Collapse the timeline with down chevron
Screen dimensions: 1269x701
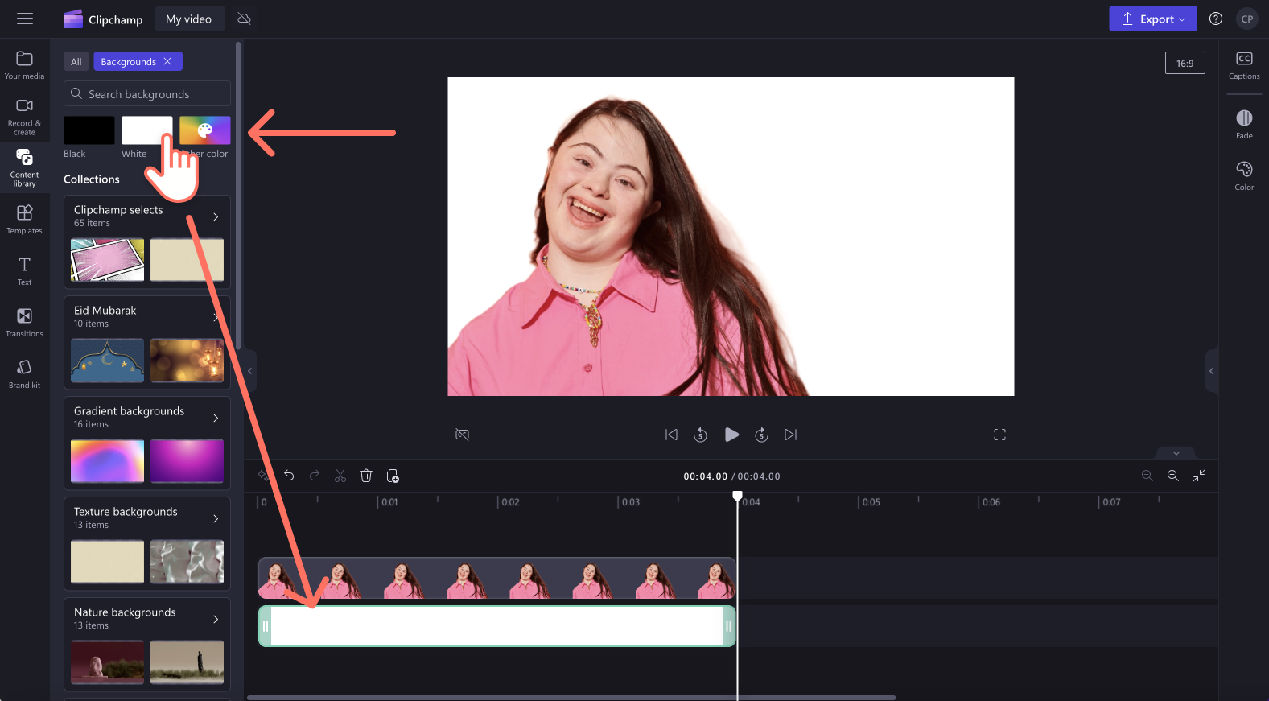coord(1176,453)
